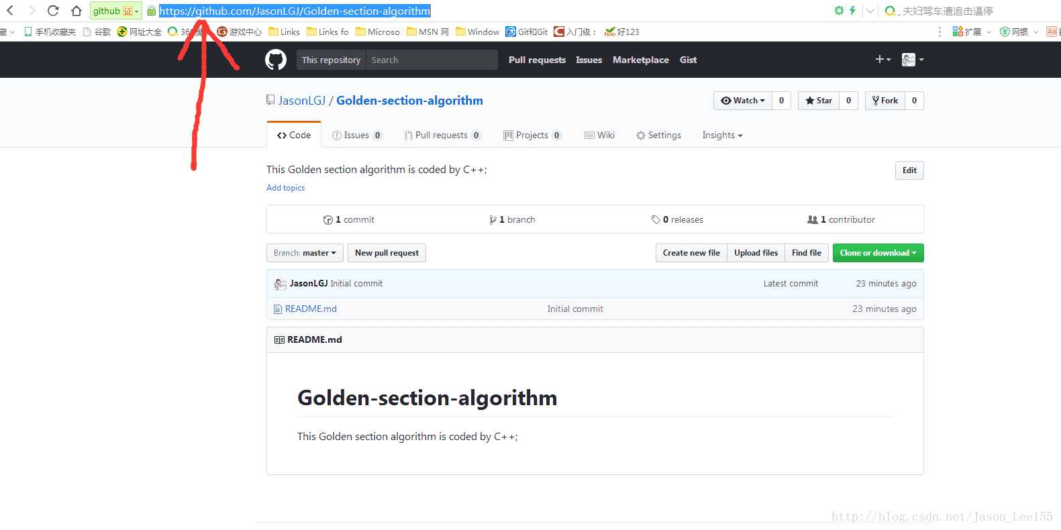Open Gist in the top navigation

coord(688,60)
